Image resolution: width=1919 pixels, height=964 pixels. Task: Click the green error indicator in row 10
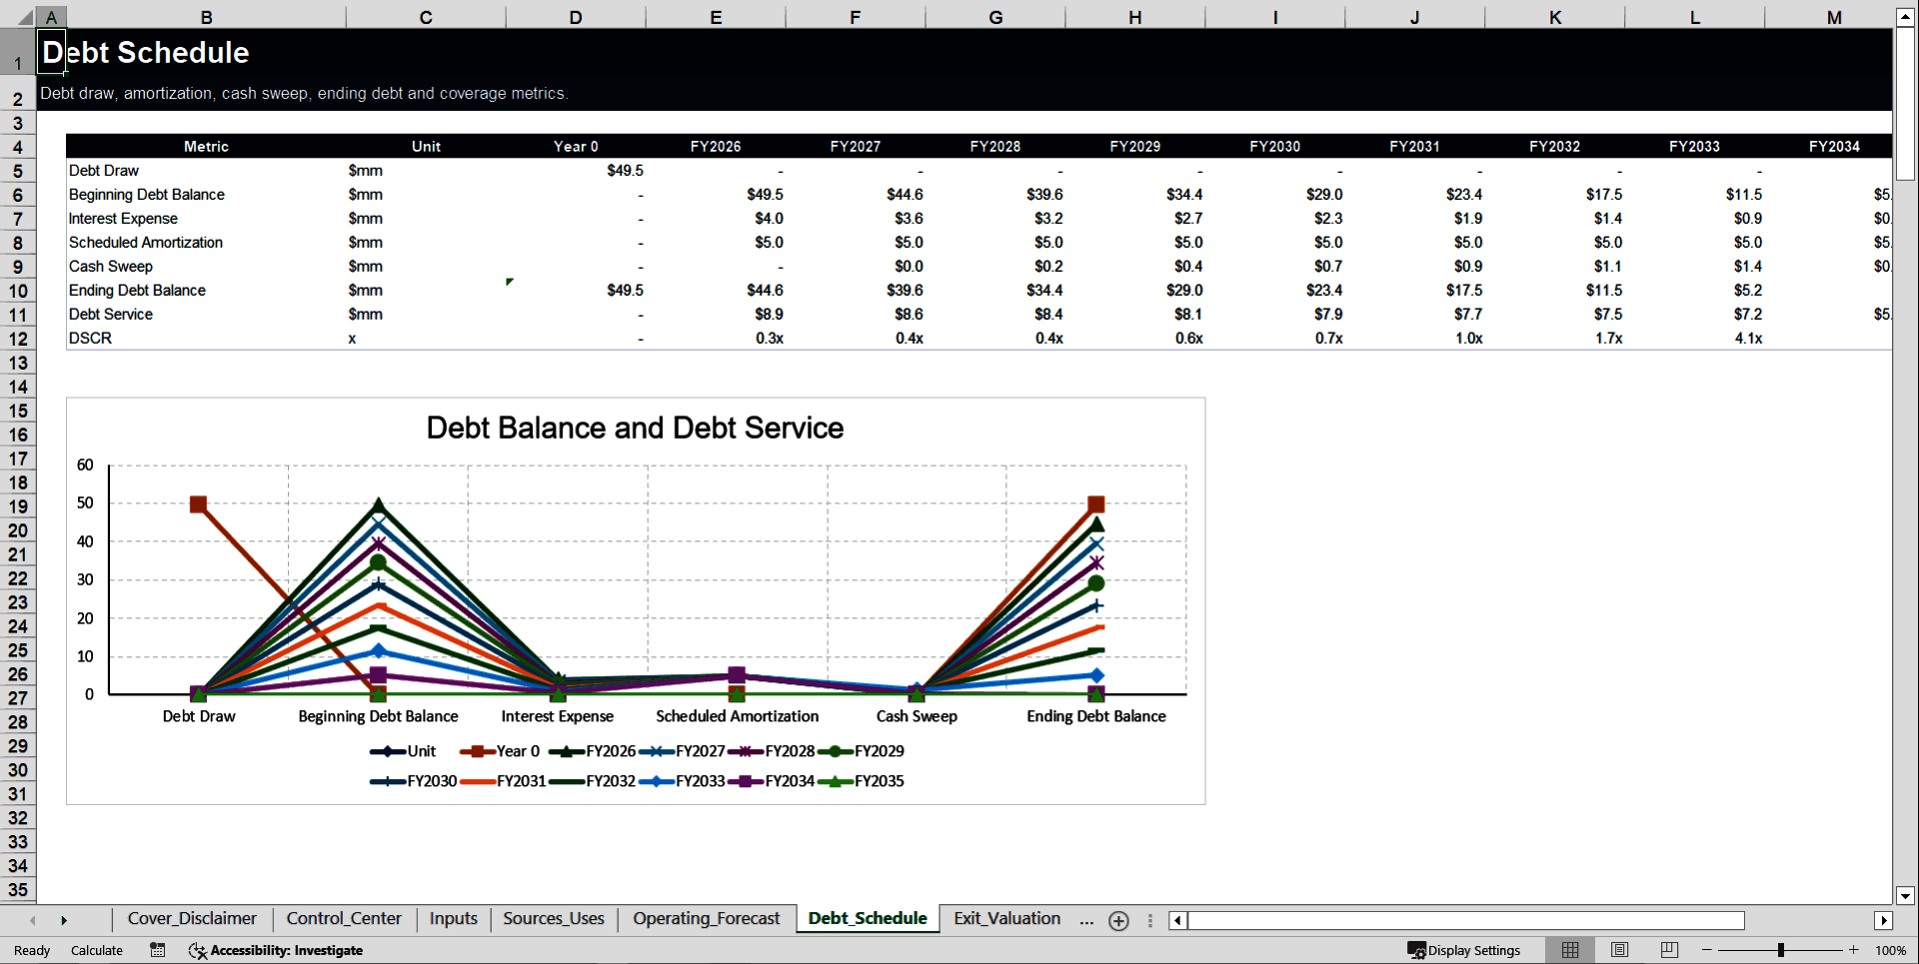point(510,282)
